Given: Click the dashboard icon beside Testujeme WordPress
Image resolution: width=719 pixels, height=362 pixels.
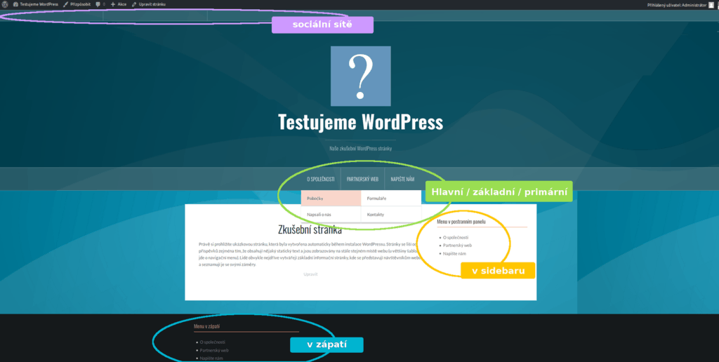Looking at the screenshot, I should click(x=15, y=4).
